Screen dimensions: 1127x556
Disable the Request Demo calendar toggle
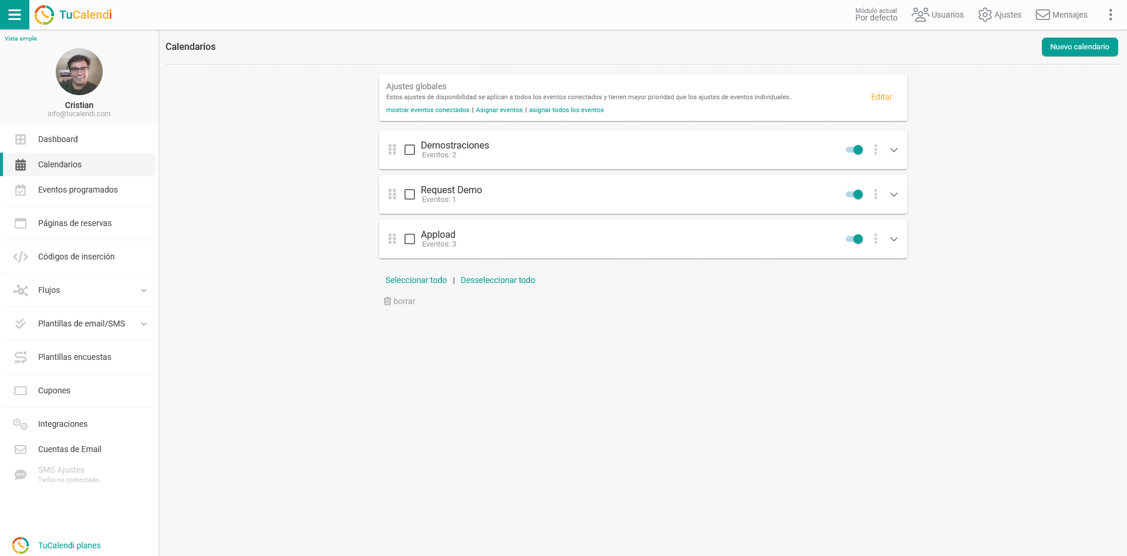[x=855, y=194]
